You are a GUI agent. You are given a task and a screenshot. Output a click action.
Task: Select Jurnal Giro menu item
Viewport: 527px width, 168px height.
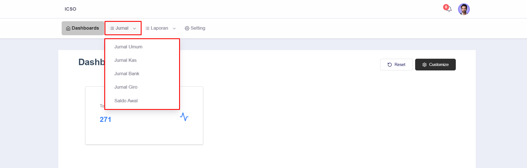126,87
